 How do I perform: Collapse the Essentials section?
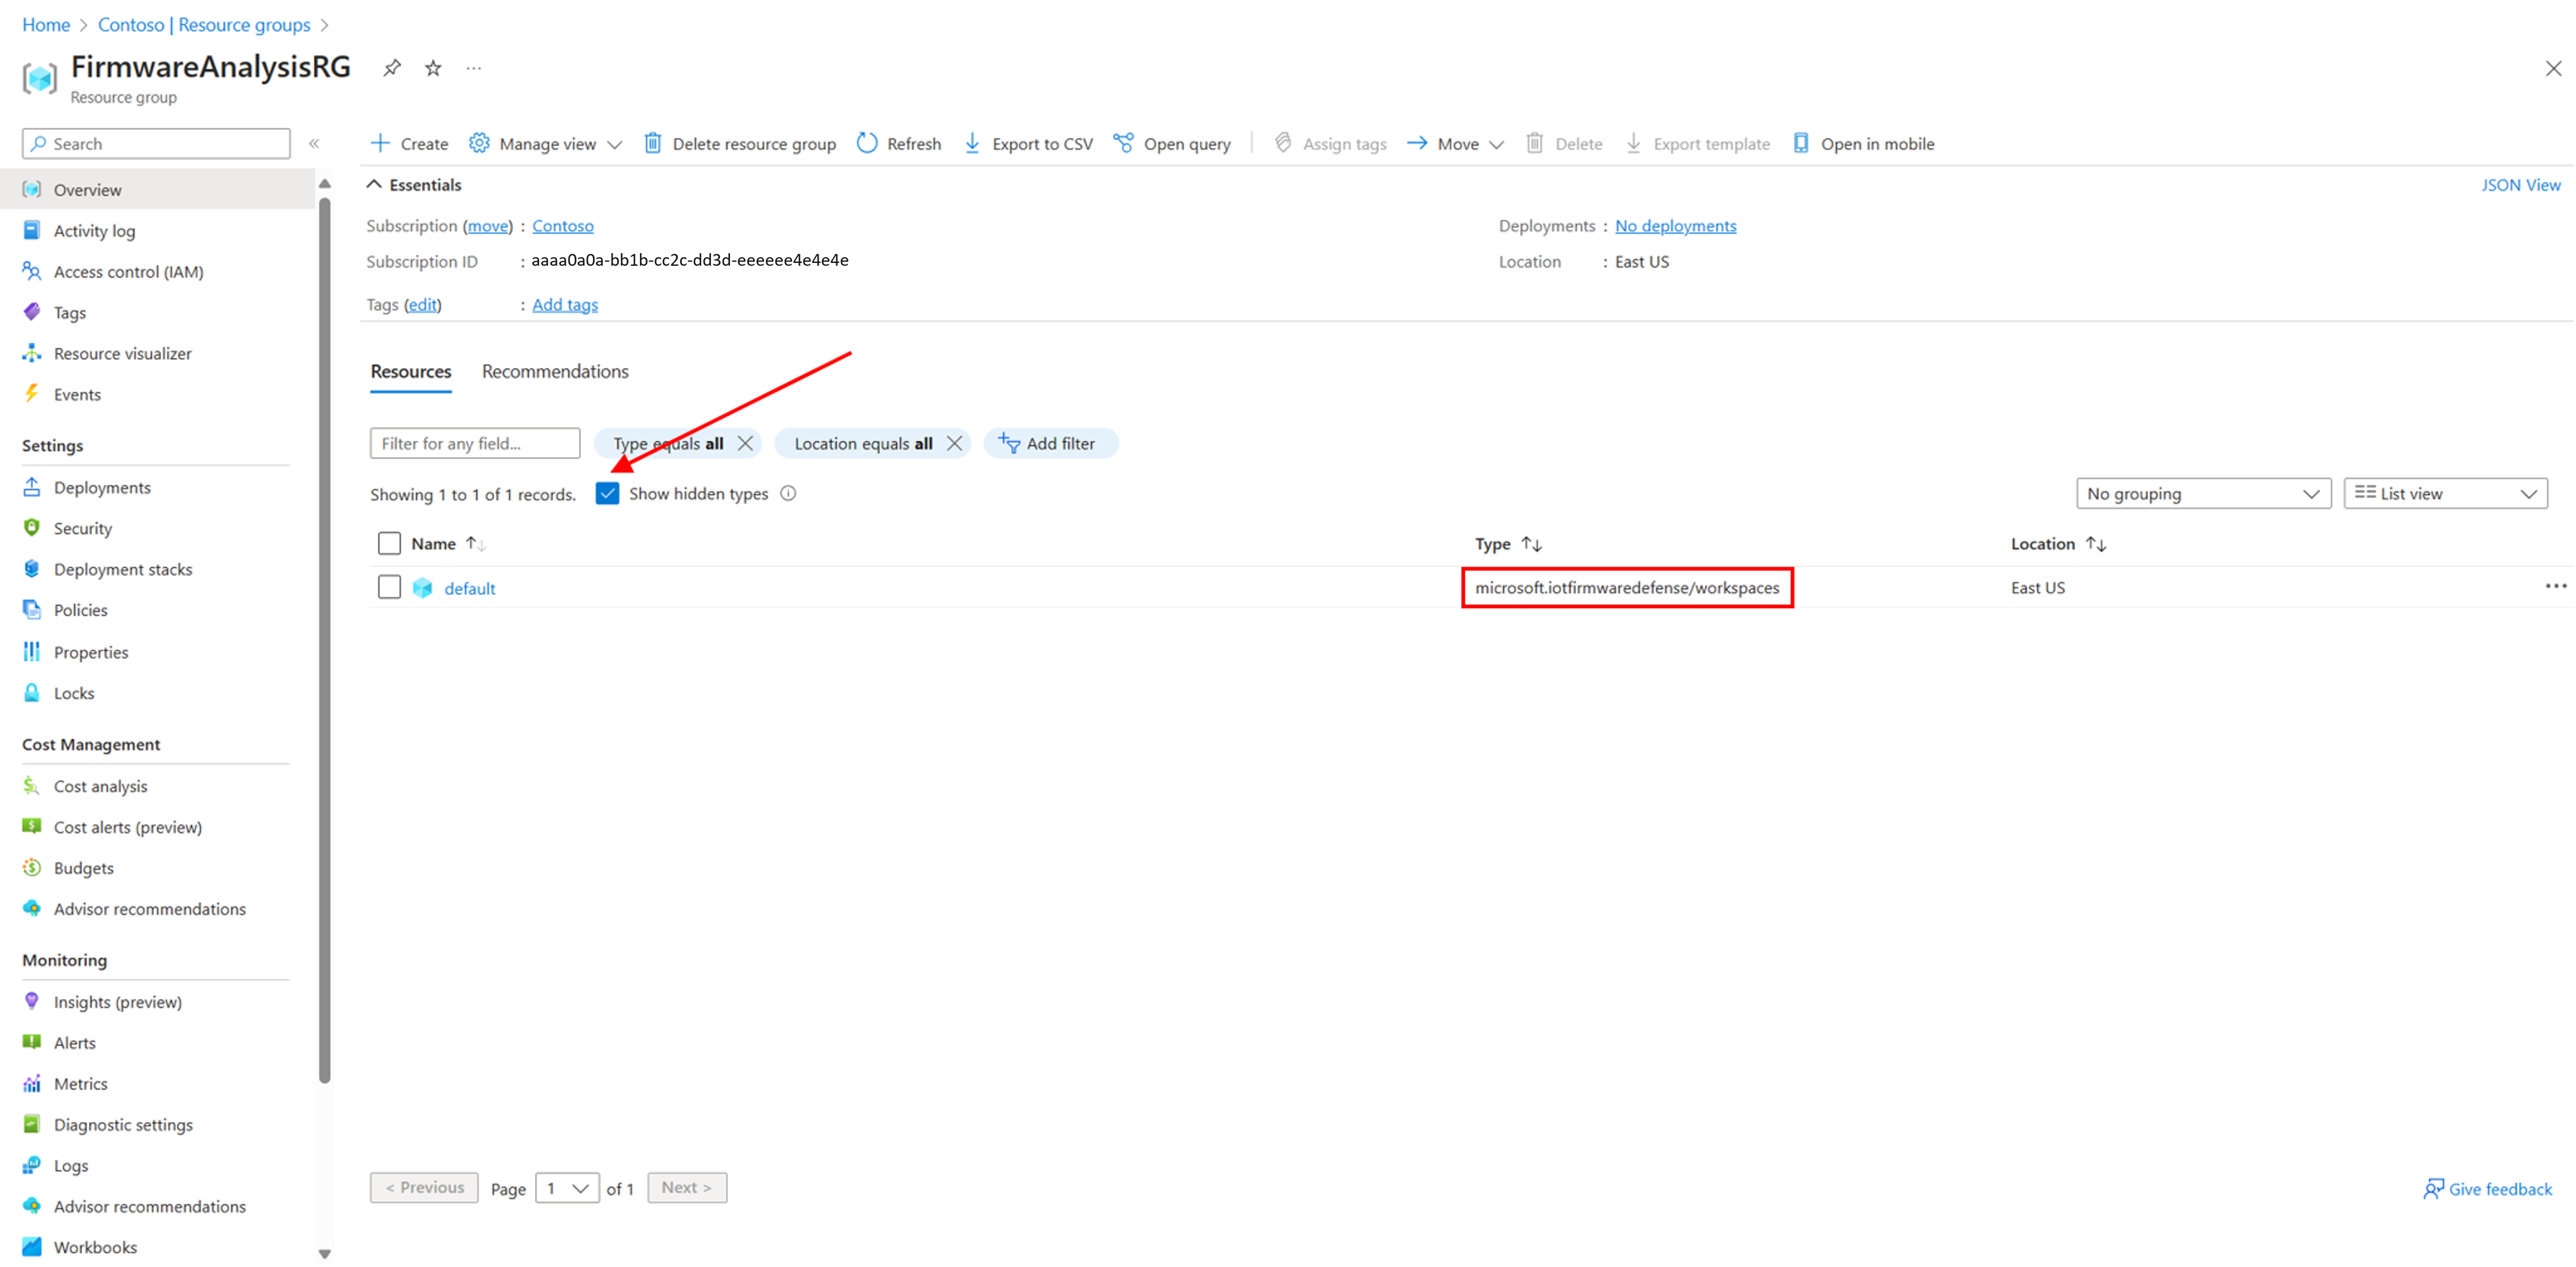click(374, 184)
